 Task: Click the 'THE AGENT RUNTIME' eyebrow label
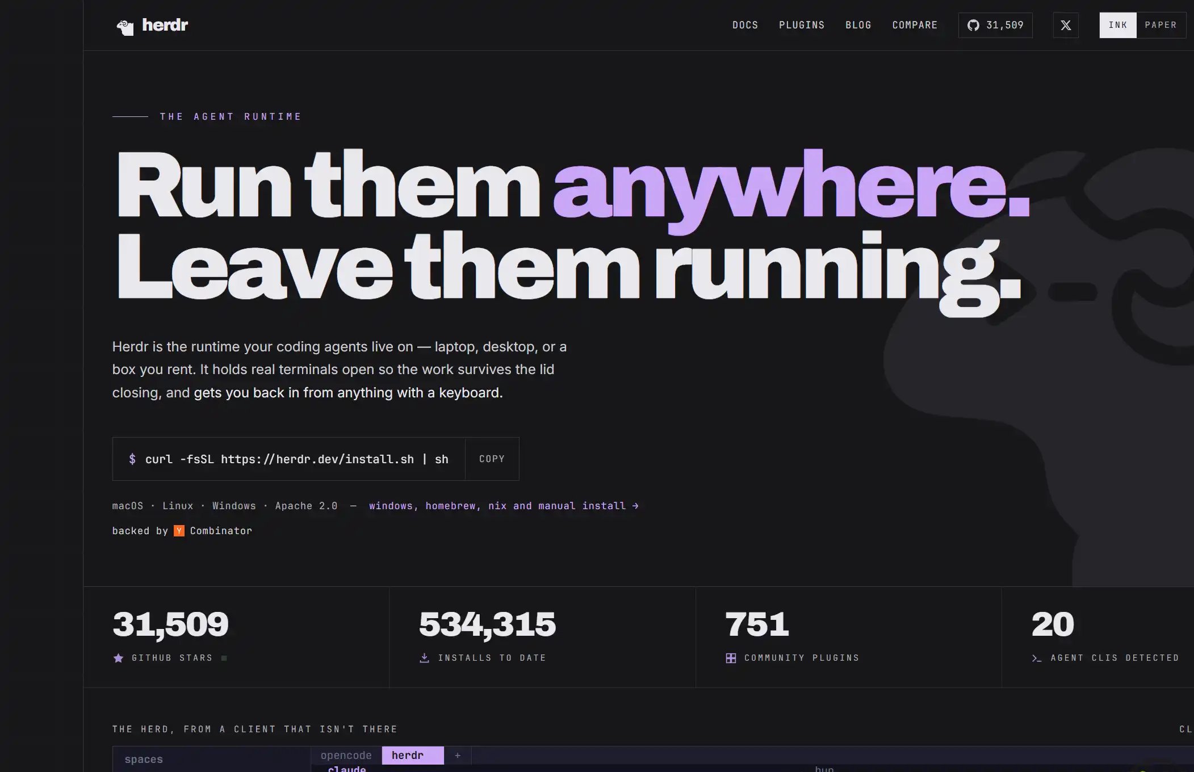231,116
